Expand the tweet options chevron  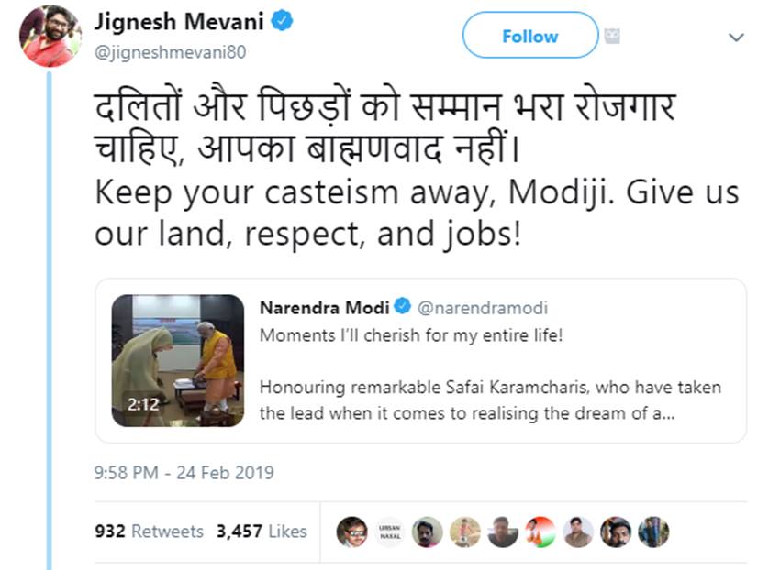click(x=735, y=38)
